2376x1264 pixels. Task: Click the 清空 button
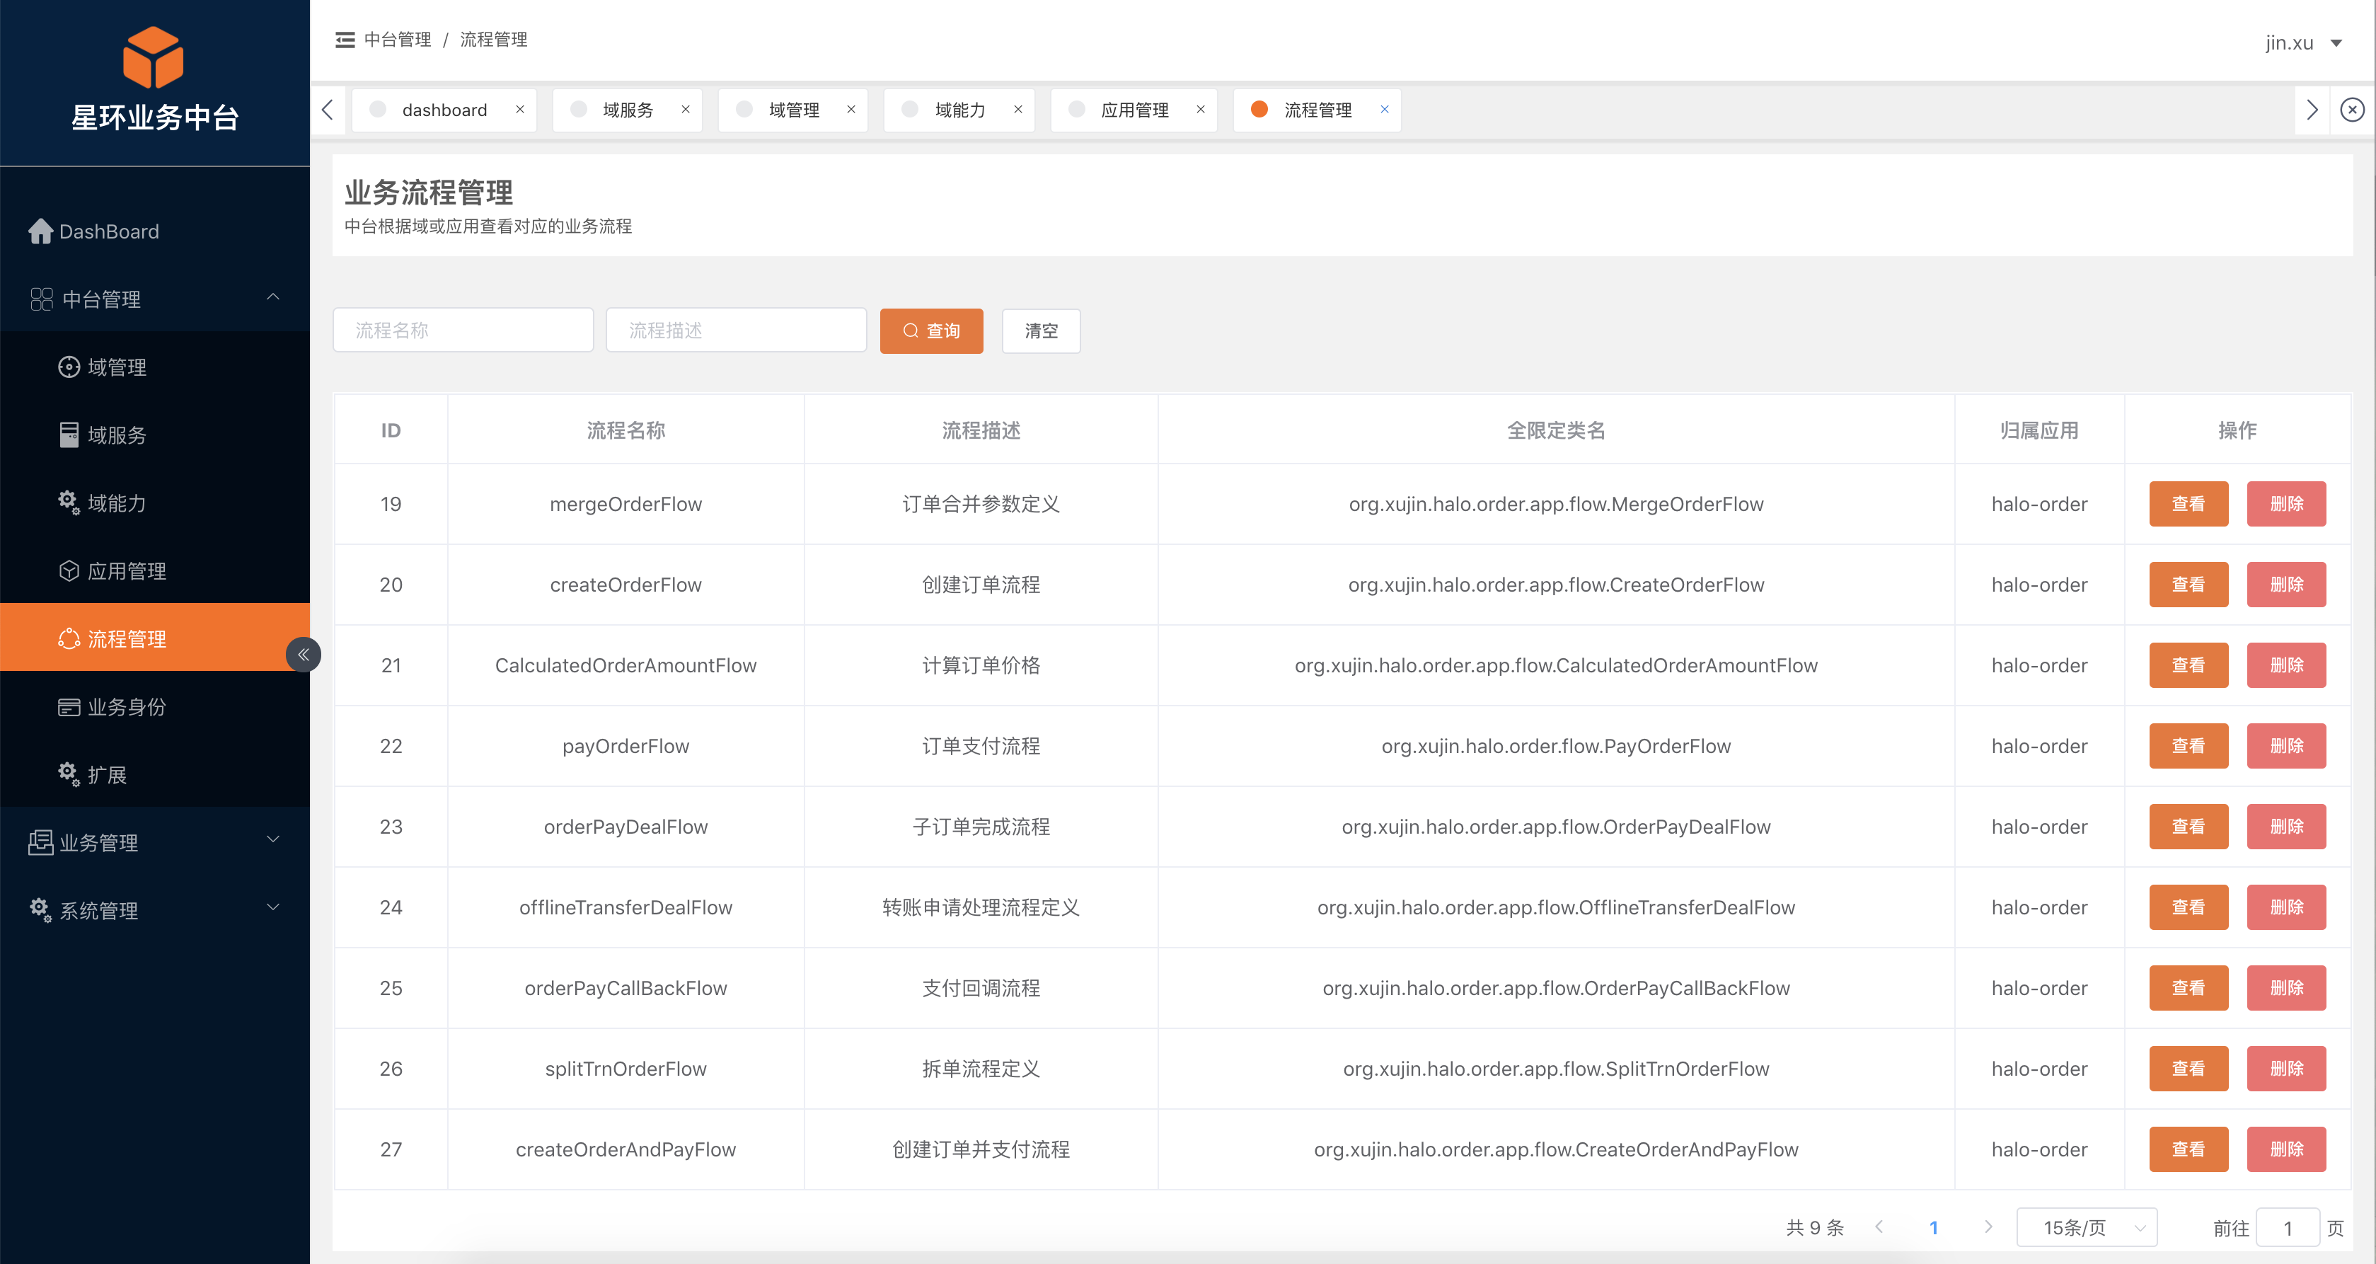(x=1042, y=331)
